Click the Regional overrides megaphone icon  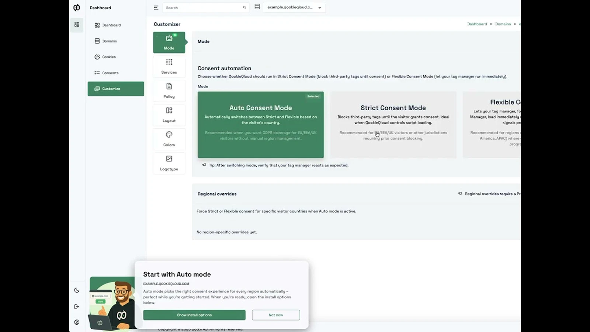point(460,193)
